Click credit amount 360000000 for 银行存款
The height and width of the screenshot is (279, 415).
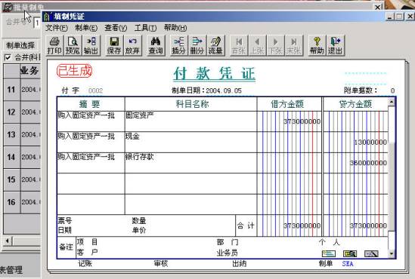pos(368,163)
